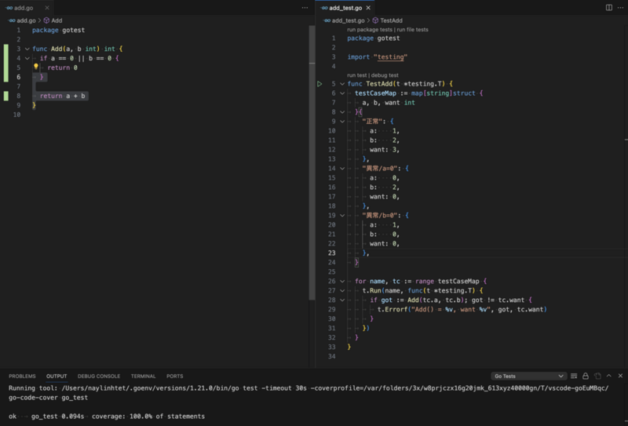This screenshot has height=426, width=628.
Task: Click split editor icon in right group
Action: [609, 8]
